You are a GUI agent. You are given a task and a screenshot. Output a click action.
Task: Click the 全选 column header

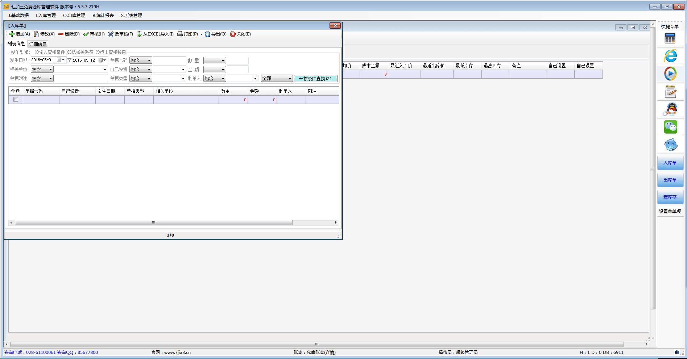click(x=16, y=91)
